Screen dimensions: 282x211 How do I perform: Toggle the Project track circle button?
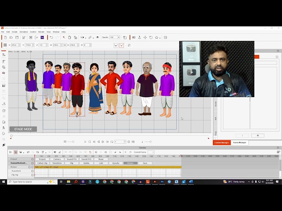pyautogui.click(x=32, y=159)
